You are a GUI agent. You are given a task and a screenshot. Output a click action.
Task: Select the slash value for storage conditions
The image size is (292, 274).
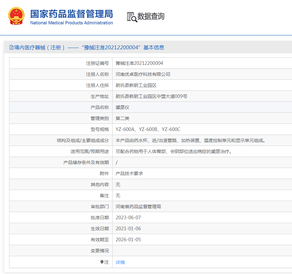click(116, 162)
